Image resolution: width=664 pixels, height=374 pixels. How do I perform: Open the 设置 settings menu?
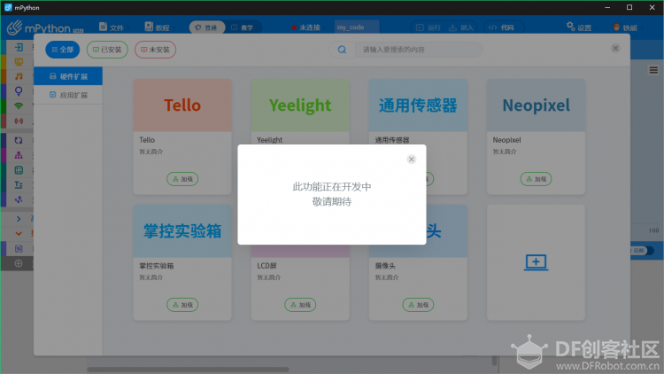[580, 27]
